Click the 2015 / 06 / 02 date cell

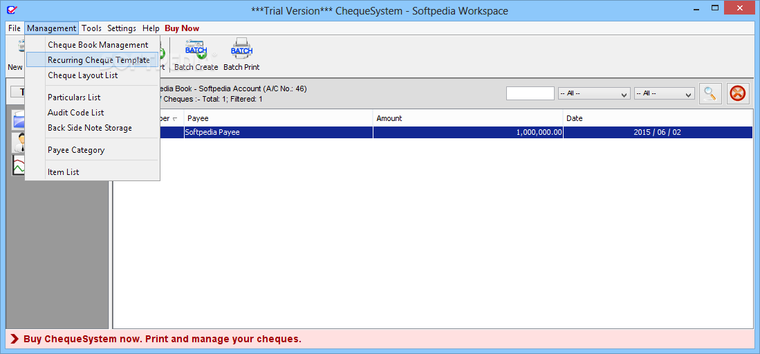pyautogui.click(x=658, y=132)
